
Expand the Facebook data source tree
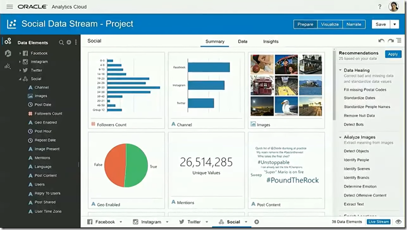20,53
